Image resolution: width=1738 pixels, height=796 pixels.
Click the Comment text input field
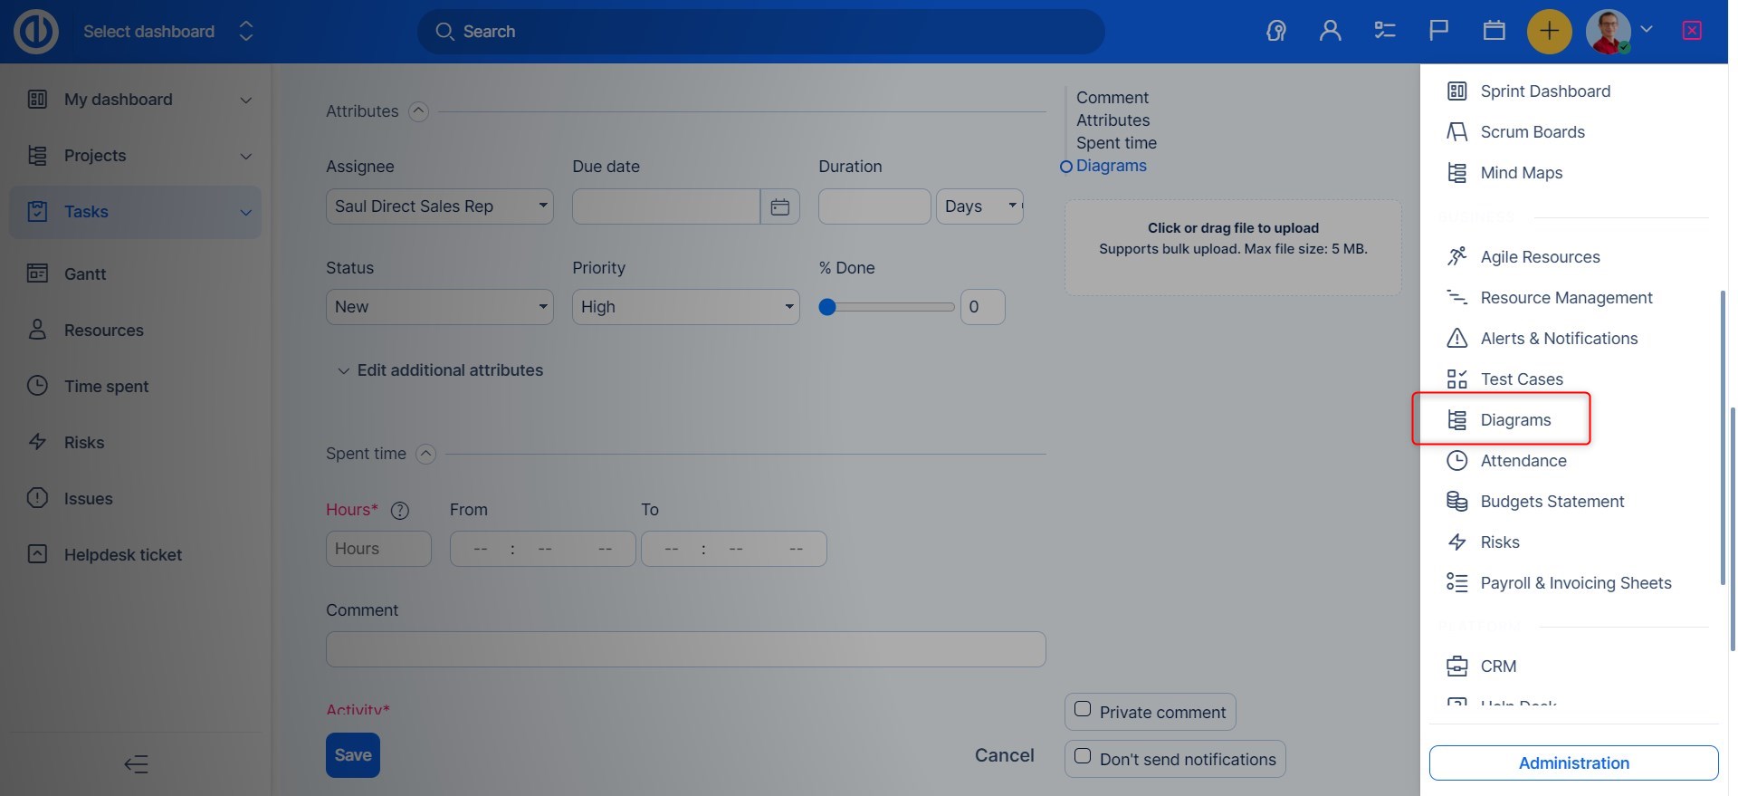point(685,649)
